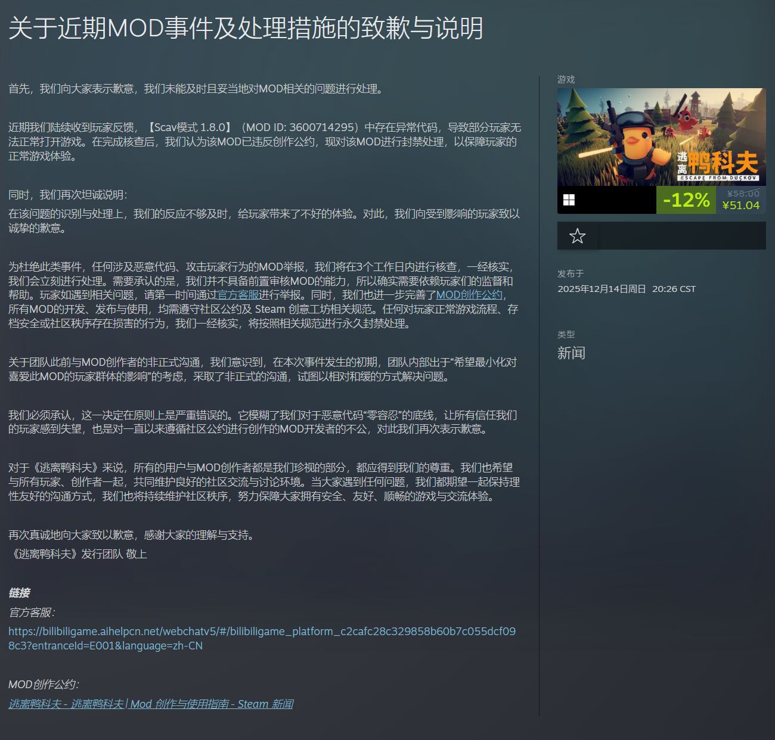This screenshot has width=775, height=740.
Task: Click the 新闻 type label
Action: tap(571, 353)
